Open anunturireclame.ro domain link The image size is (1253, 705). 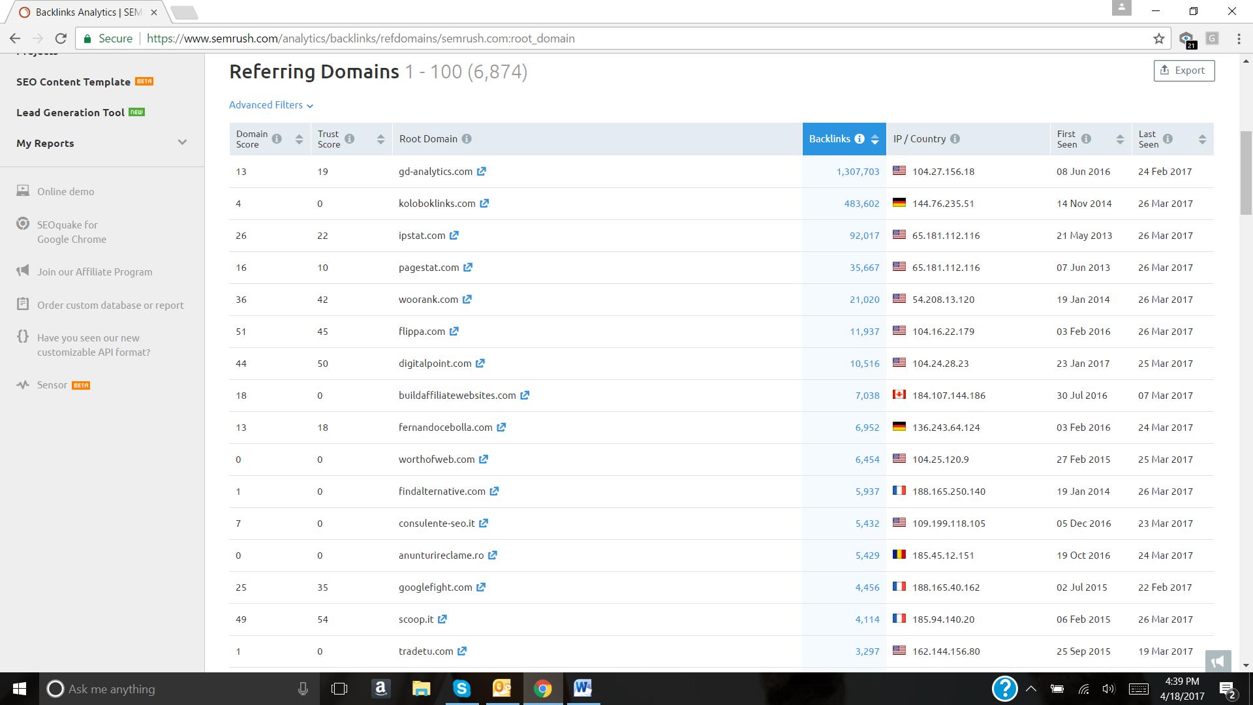coord(441,555)
